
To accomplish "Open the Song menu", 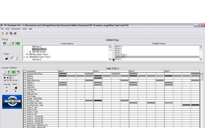I will click(x=7, y=29).
